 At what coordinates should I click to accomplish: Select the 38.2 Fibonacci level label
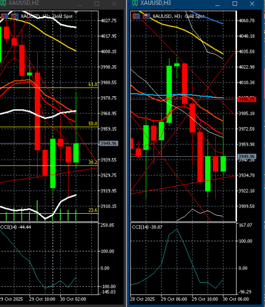pos(93,162)
